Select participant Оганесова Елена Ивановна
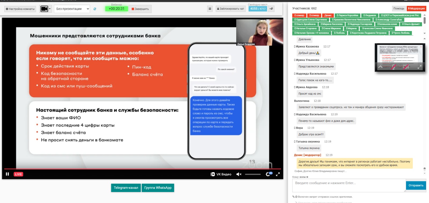The width and height of the screenshot is (429, 203). click(x=377, y=28)
